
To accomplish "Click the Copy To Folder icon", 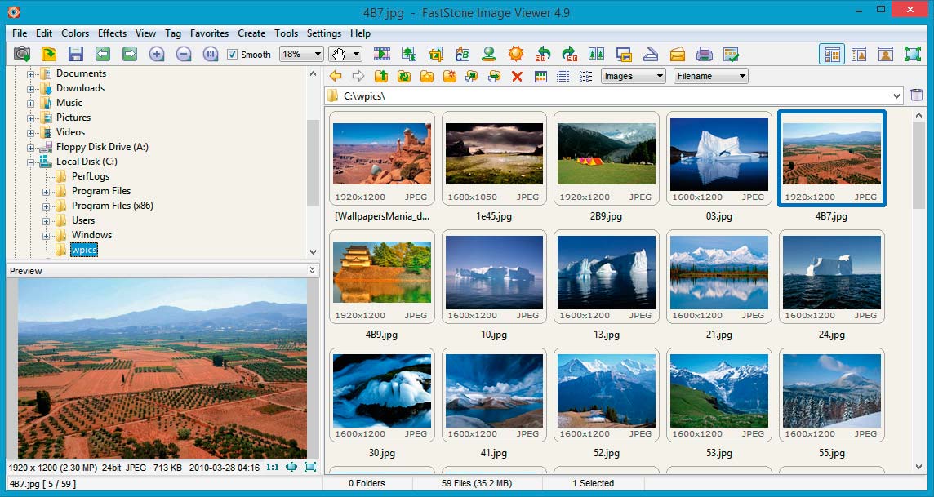I will click(472, 76).
